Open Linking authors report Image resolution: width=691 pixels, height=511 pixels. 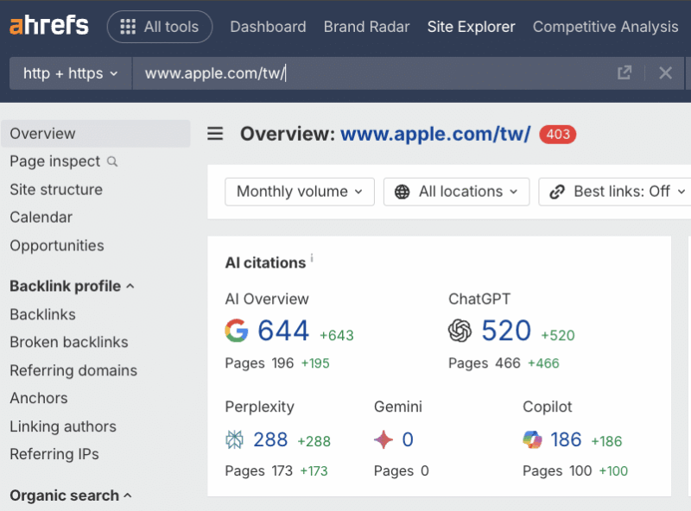tap(63, 426)
